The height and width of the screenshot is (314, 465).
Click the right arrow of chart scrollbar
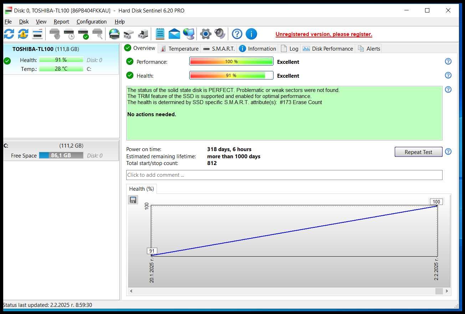[447, 291]
